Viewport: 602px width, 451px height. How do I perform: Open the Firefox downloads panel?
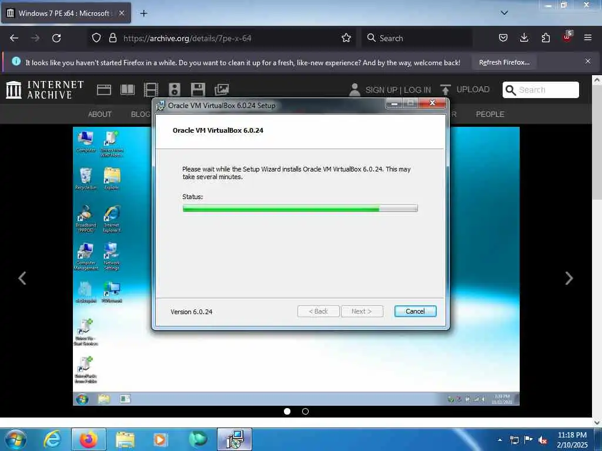click(524, 38)
